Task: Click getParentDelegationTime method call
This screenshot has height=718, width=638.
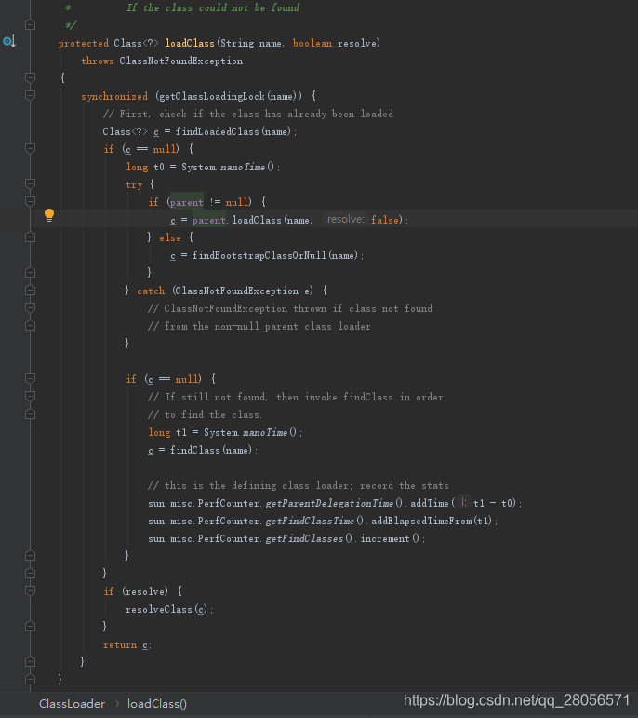Action: [x=329, y=503]
